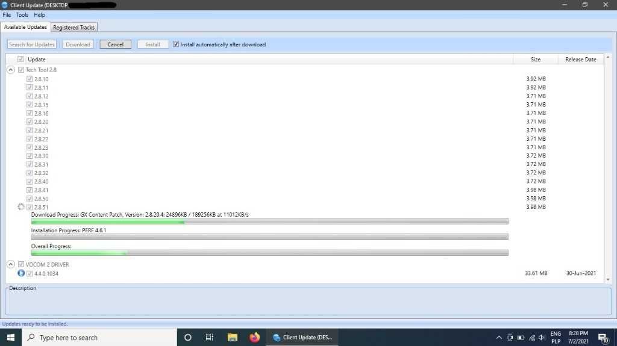The width and height of the screenshot is (617, 346).
Task: Open the Windows Start menu
Action: tap(11, 338)
